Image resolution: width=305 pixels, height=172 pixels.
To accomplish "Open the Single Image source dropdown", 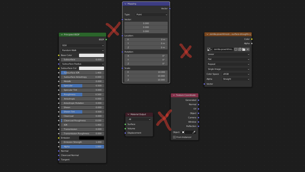I will [228, 69].
